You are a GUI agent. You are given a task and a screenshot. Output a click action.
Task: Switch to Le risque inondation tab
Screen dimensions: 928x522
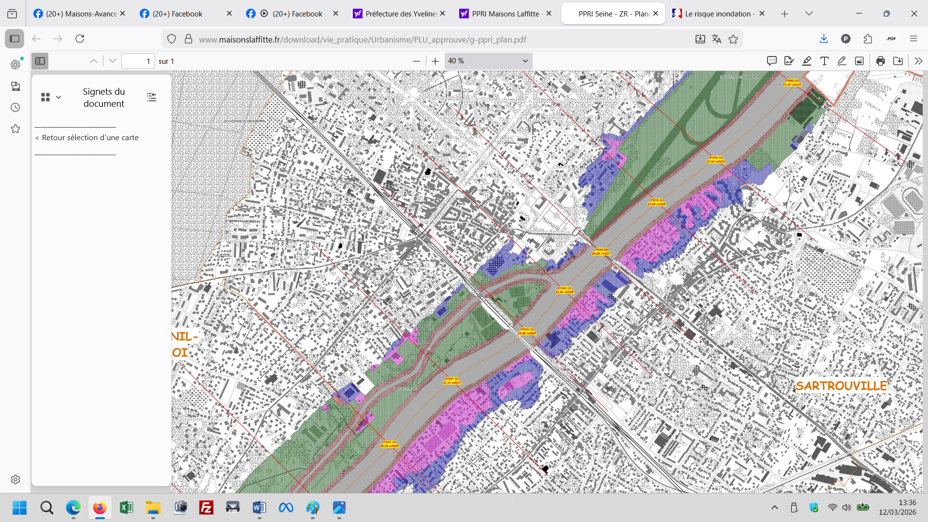pyautogui.click(x=717, y=14)
